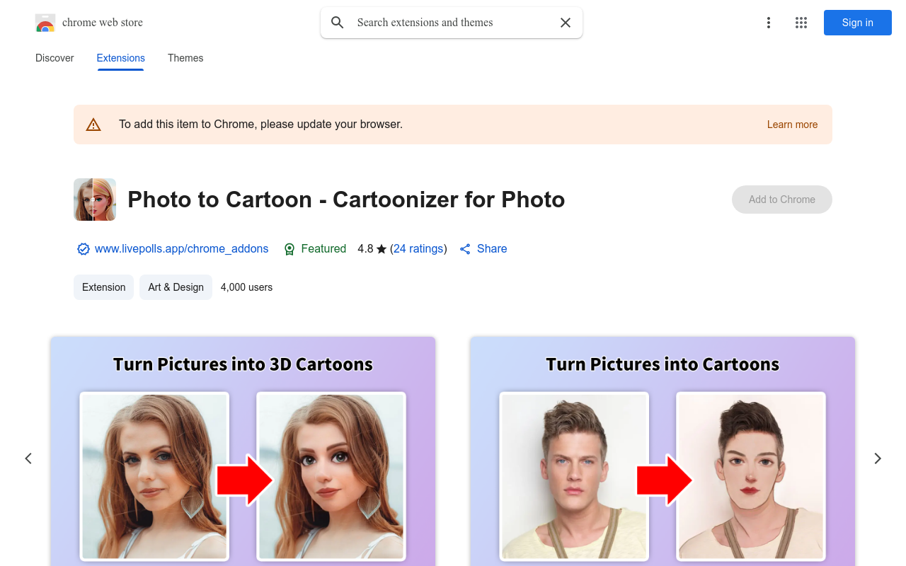This screenshot has height=566, width=906.
Task: Click the Share link text
Action: point(492,249)
